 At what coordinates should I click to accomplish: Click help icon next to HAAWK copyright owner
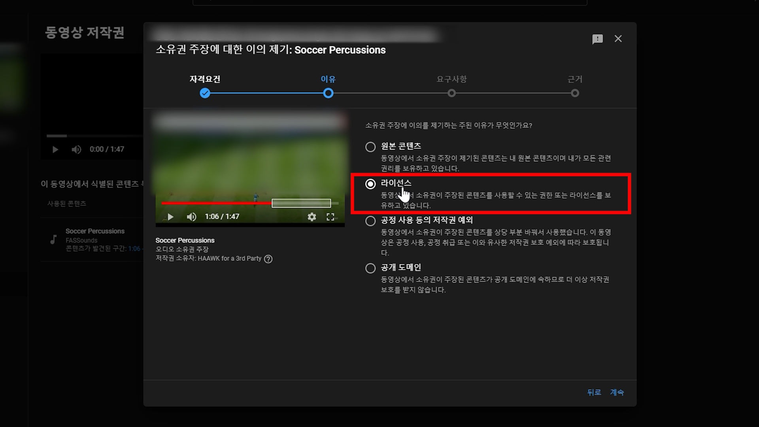268,259
